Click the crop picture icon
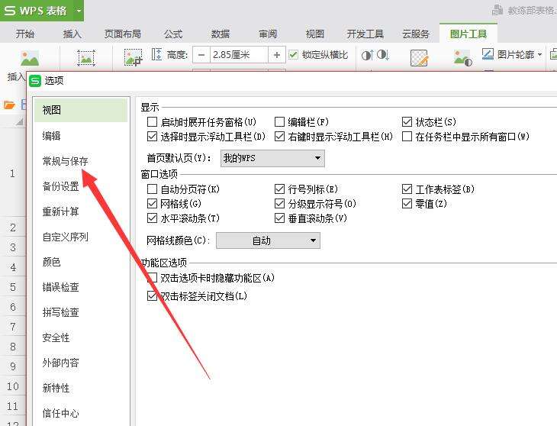 (133, 57)
